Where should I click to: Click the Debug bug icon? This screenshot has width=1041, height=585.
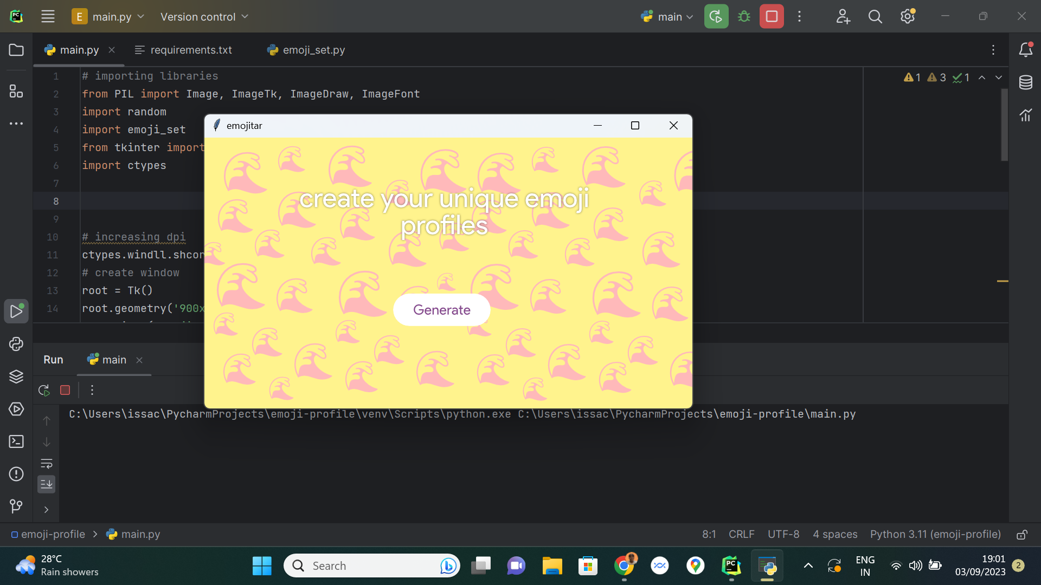(744, 16)
